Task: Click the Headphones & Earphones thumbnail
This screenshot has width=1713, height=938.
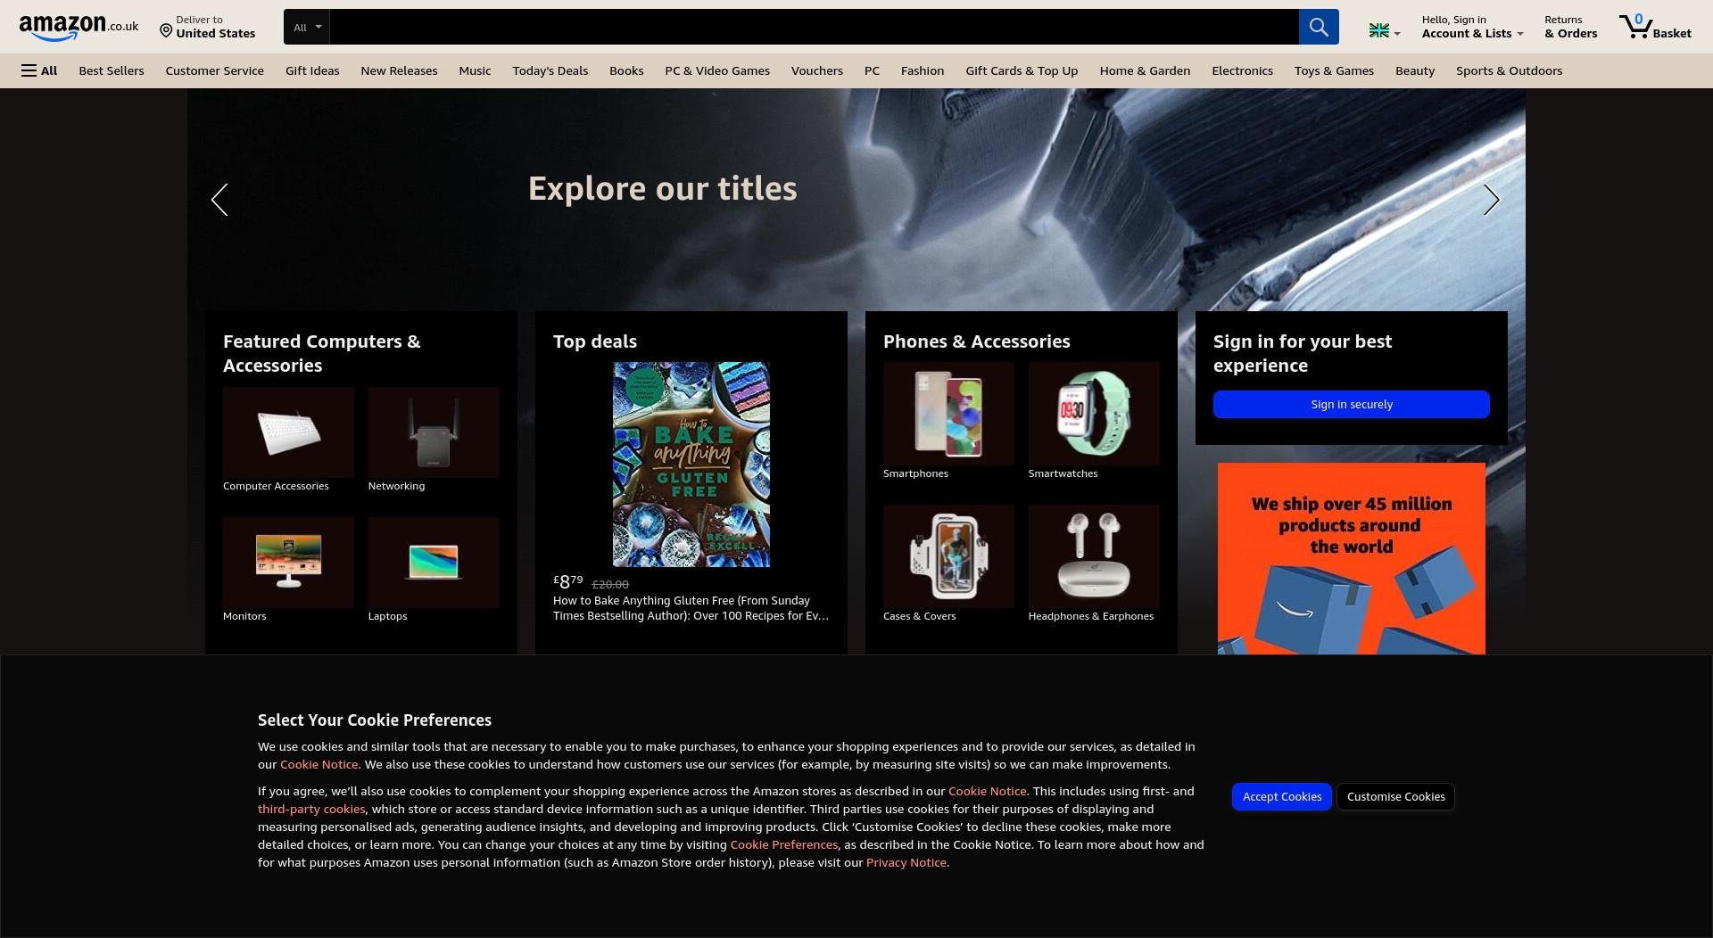Action: coord(1094,556)
